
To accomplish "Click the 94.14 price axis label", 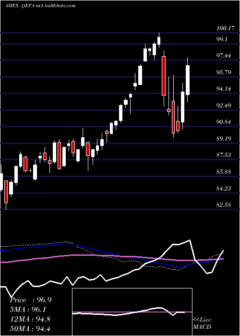I will [x=224, y=89].
